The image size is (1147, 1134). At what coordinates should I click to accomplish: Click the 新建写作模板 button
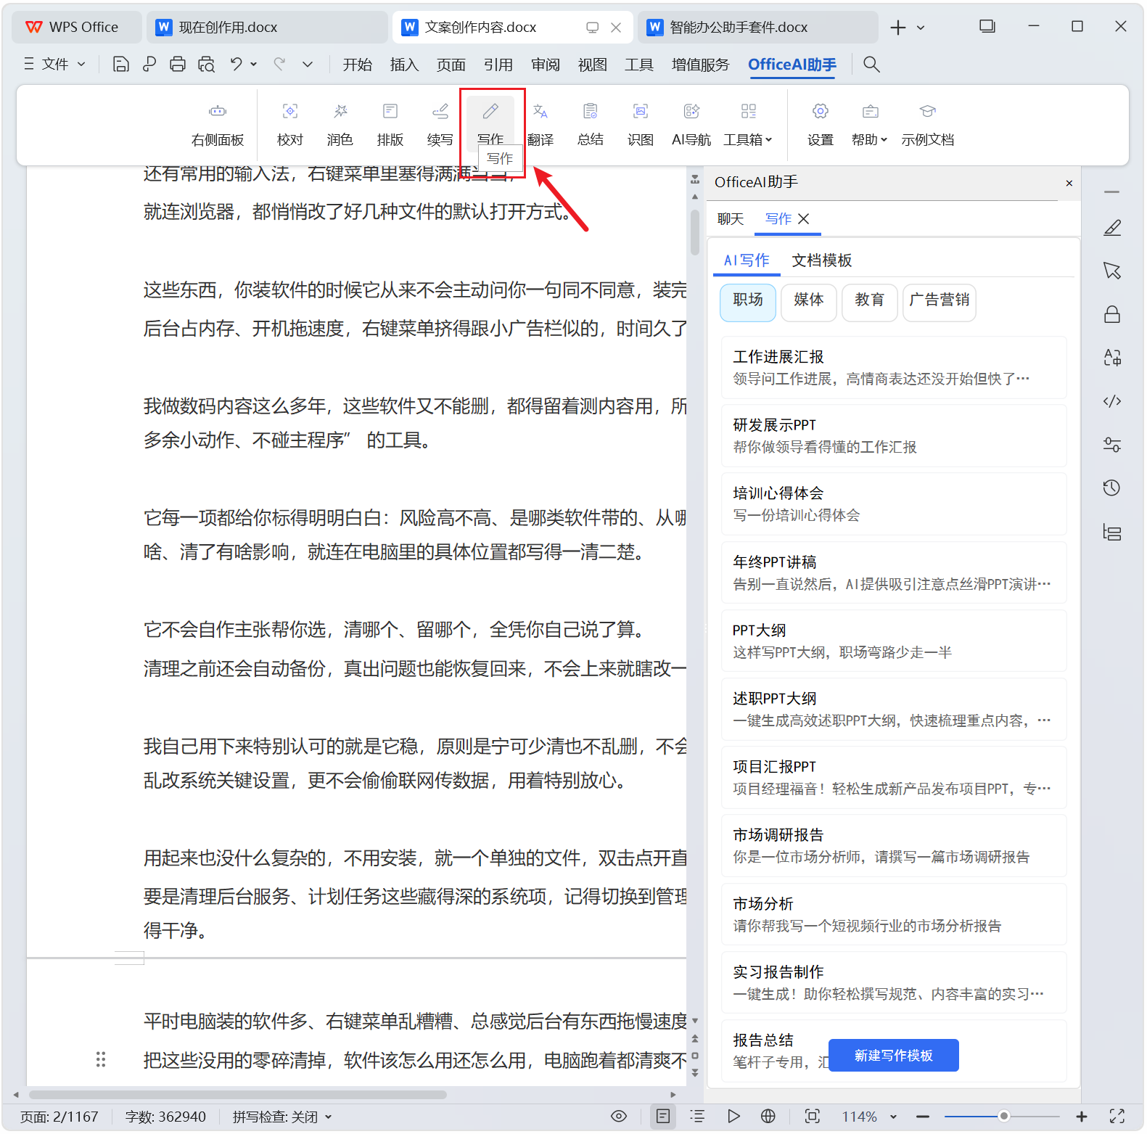893,1056
